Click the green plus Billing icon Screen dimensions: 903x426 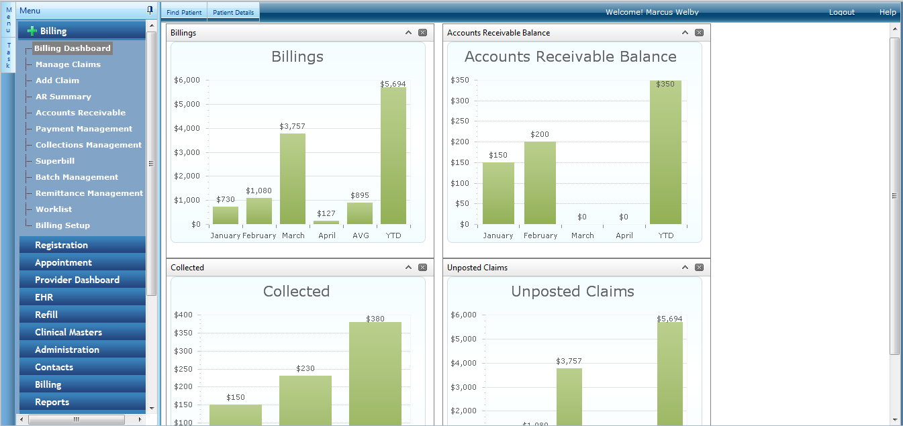tap(32, 31)
